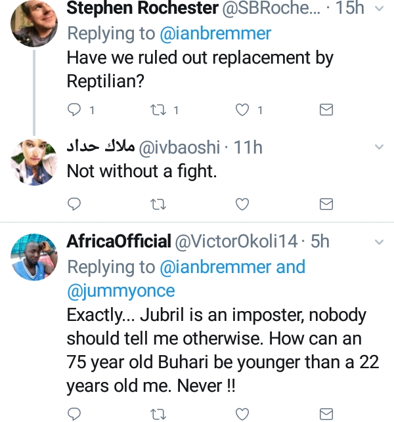
Task: Like Stephen Rochester's Reptilian tweet
Action: pyautogui.click(x=242, y=110)
